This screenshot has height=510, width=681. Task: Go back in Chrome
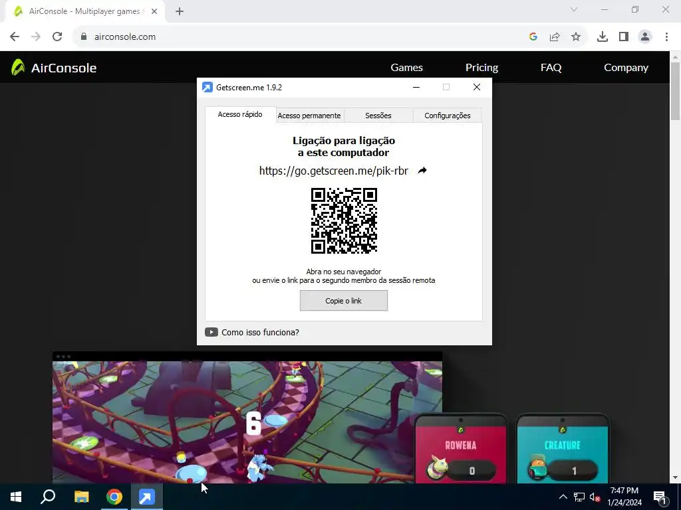point(15,37)
